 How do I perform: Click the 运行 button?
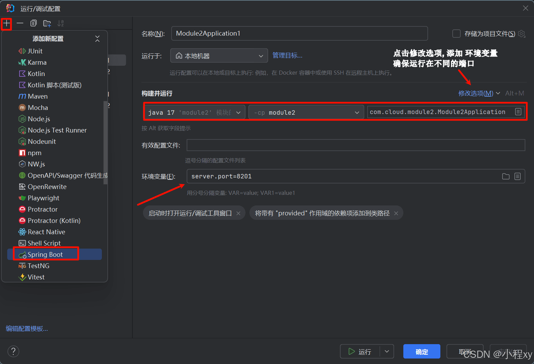click(360, 351)
